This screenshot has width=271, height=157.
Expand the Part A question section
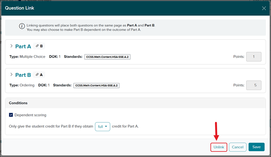click(x=11, y=46)
